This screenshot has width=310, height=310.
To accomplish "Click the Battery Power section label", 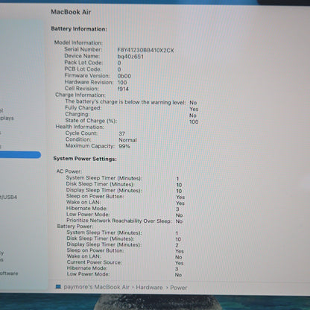I will point(75,227).
